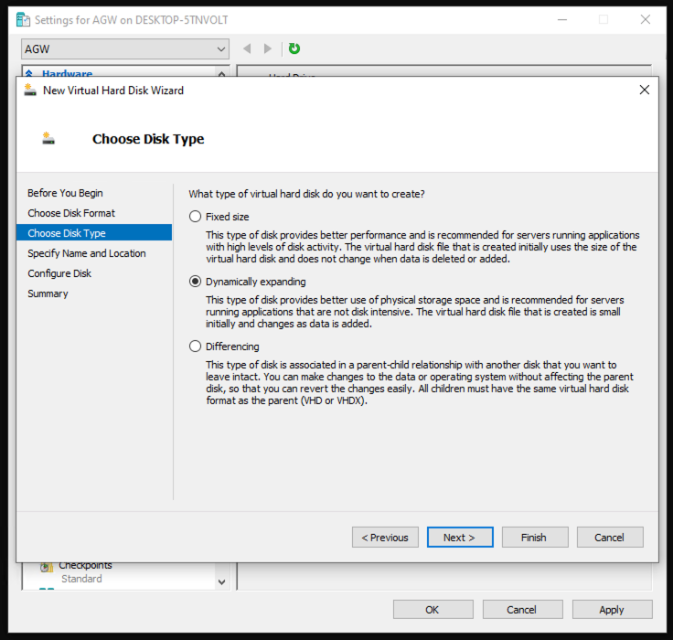Select the Fixed size radio option

195,217
